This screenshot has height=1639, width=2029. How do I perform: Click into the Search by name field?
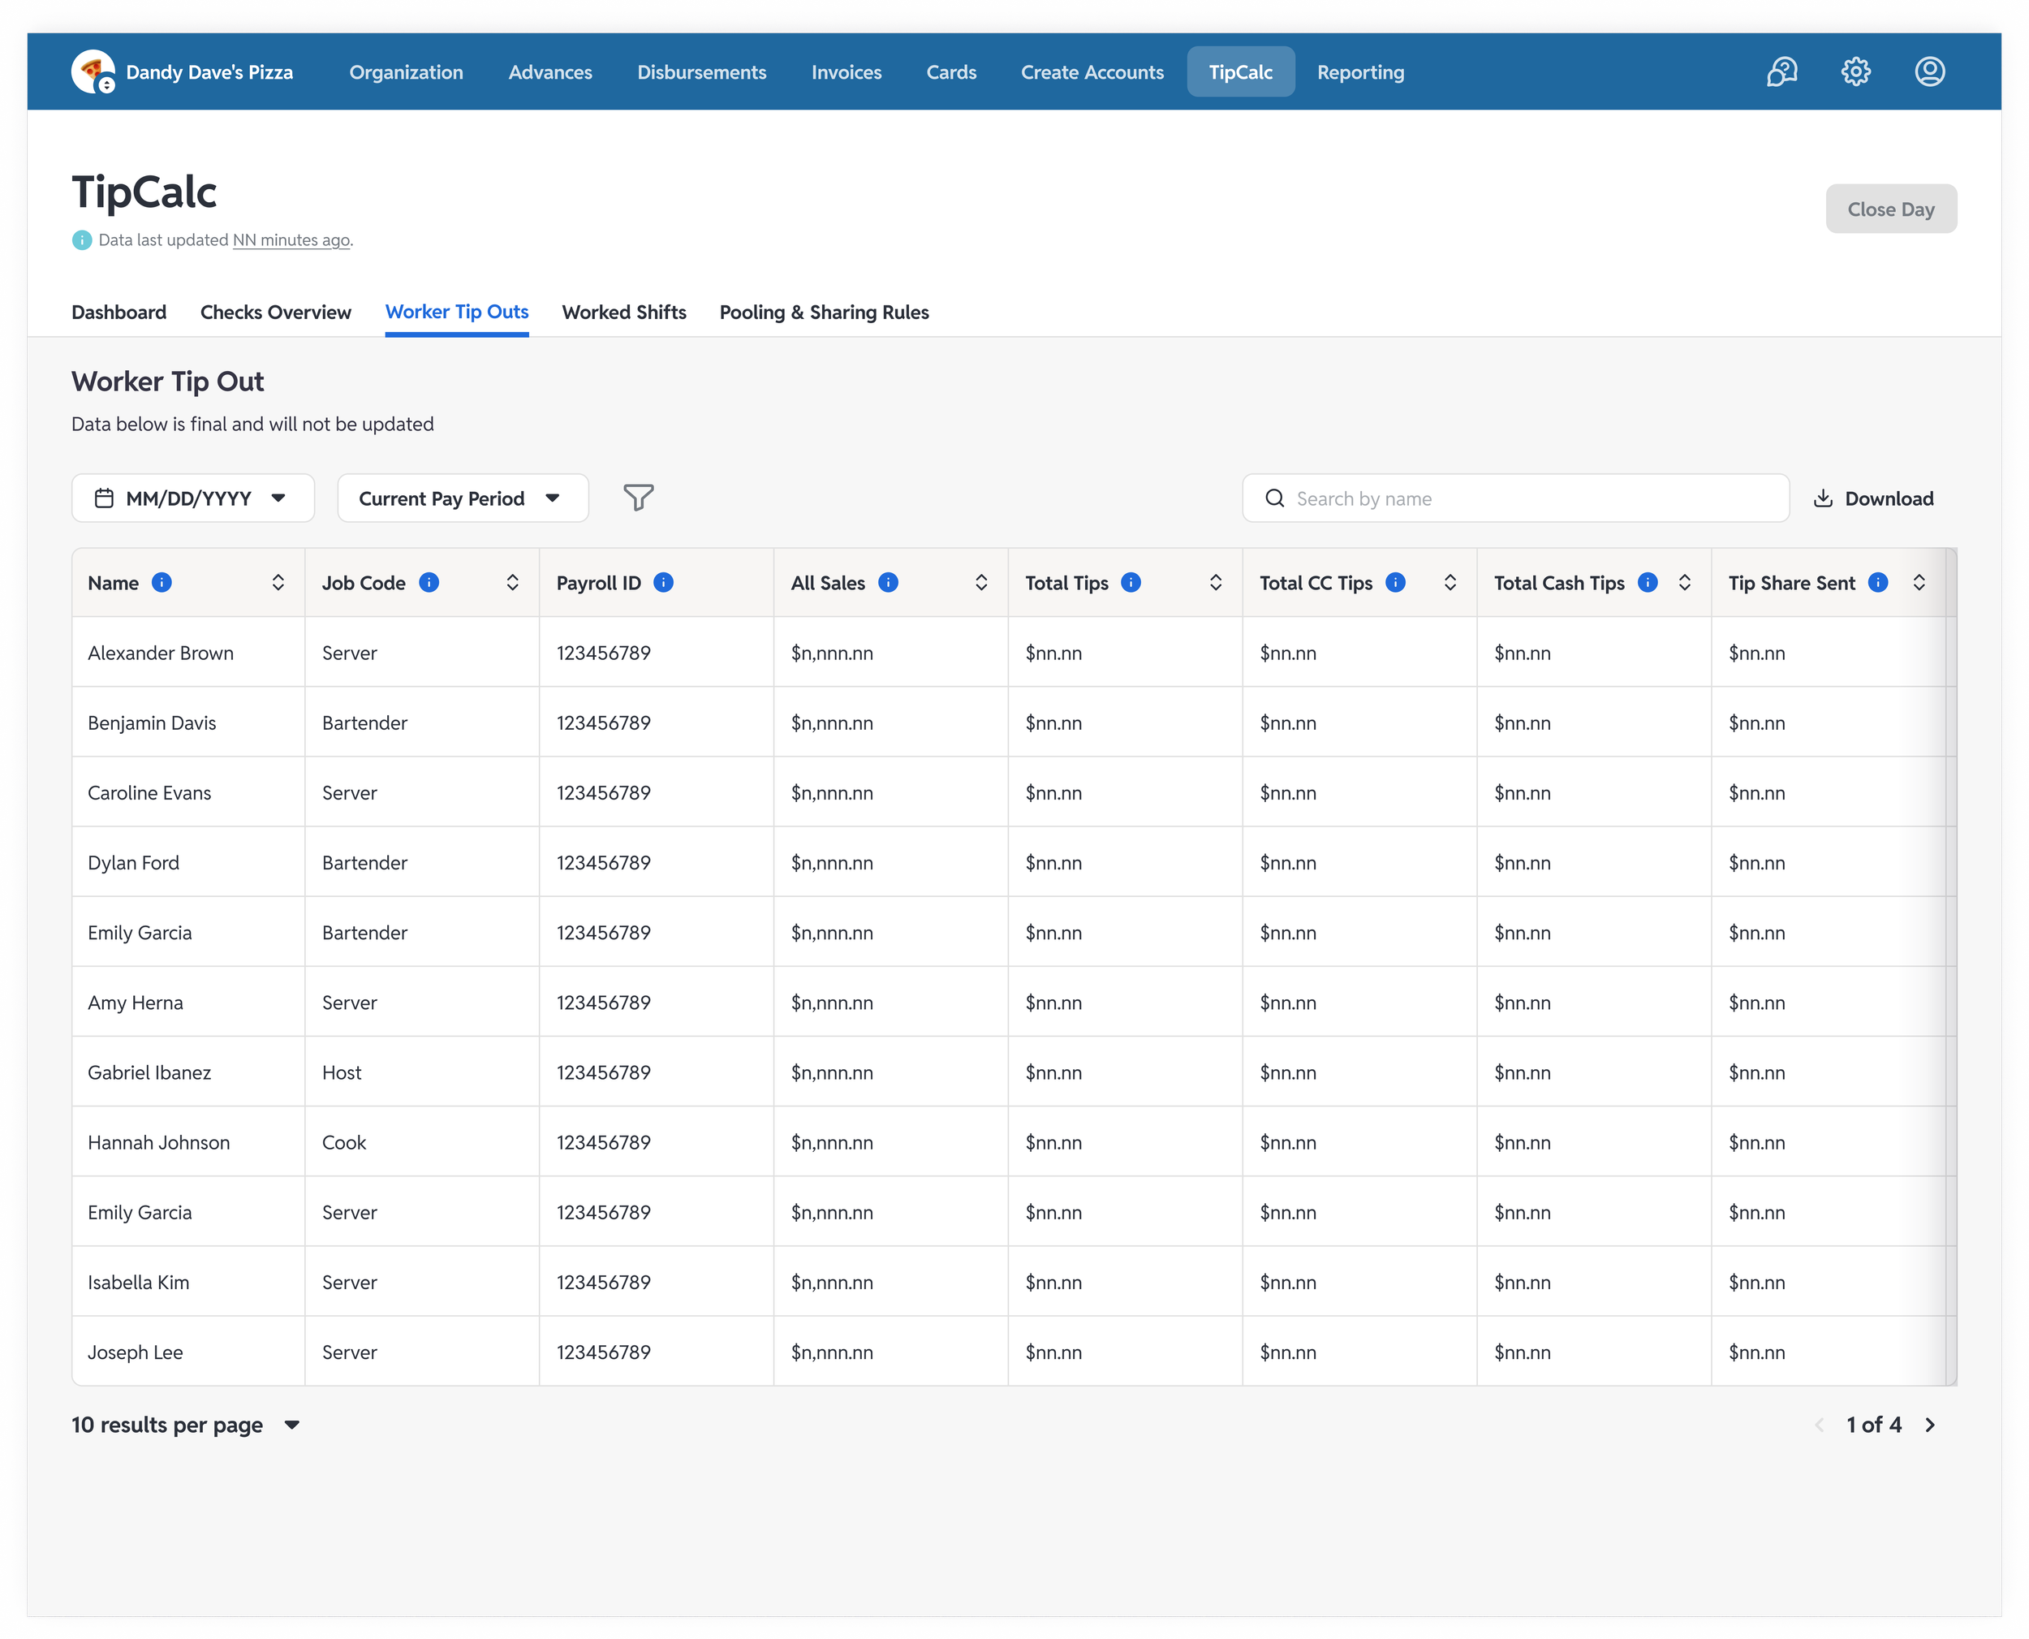pos(1514,498)
